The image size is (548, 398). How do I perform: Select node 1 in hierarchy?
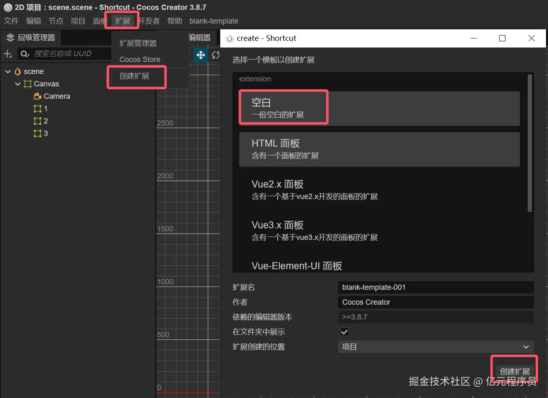[46, 109]
